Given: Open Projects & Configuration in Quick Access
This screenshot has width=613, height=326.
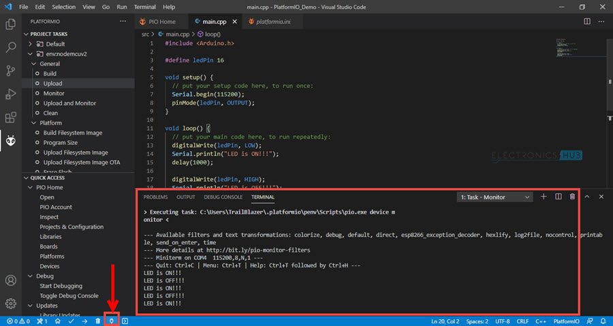Looking at the screenshot, I should pyautogui.click(x=72, y=227).
